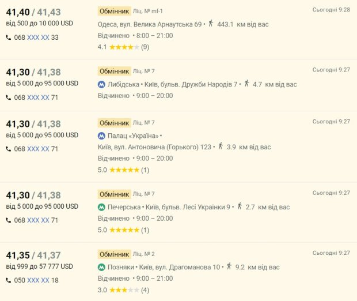Image resolution: width=357 pixels, height=301 pixels.
Task: Open address вул. Велика Арнаутська 69
Action: tap(161, 24)
